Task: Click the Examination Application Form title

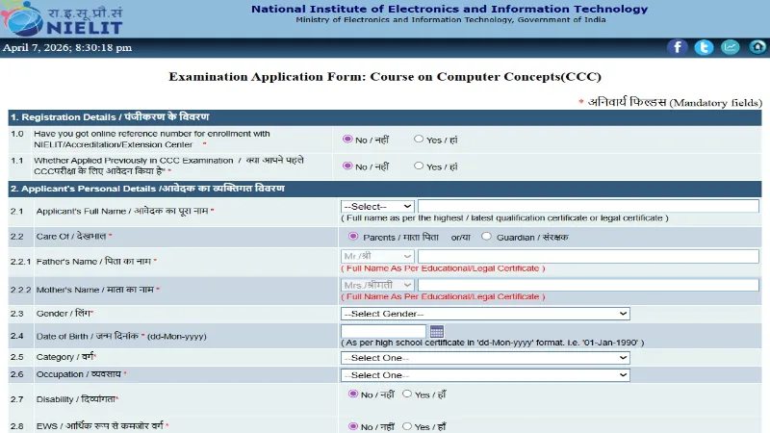Action: 385,77
